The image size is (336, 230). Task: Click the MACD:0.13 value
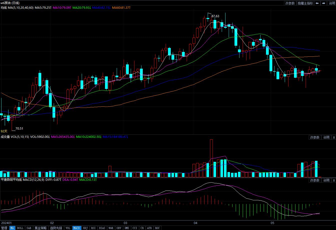point(88,180)
